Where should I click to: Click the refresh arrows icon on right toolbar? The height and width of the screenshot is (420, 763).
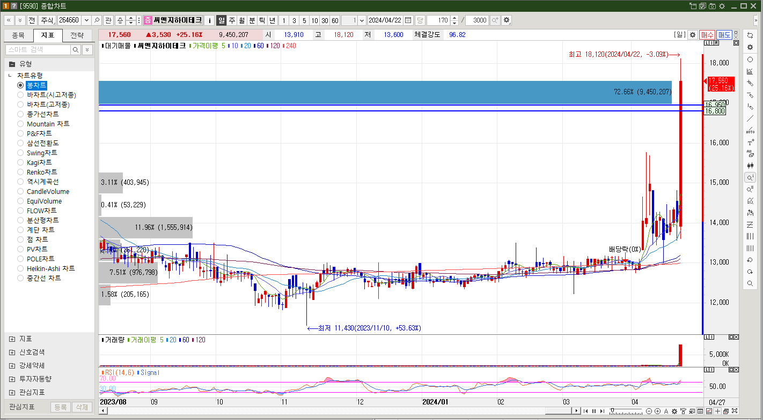(750, 35)
